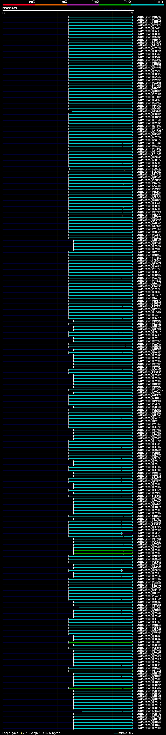Viewport: 166px width, 735px height.
Task: Select the UniRef100_B9EZR3 label
Action: (x=149, y=444)
